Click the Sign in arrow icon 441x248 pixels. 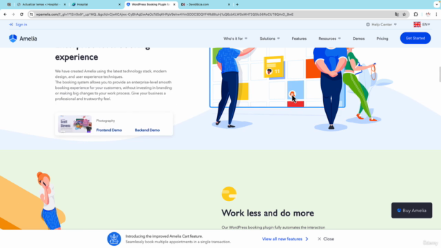tap(11, 25)
